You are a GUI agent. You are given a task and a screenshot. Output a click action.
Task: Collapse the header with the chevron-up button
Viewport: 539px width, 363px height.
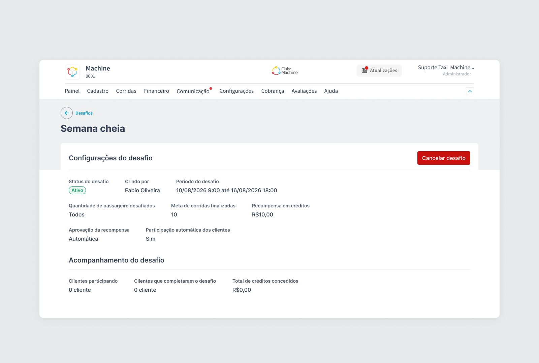tap(470, 91)
